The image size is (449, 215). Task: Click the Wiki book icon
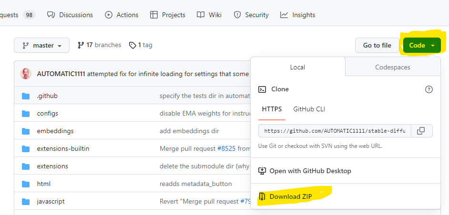[x=201, y=15]
